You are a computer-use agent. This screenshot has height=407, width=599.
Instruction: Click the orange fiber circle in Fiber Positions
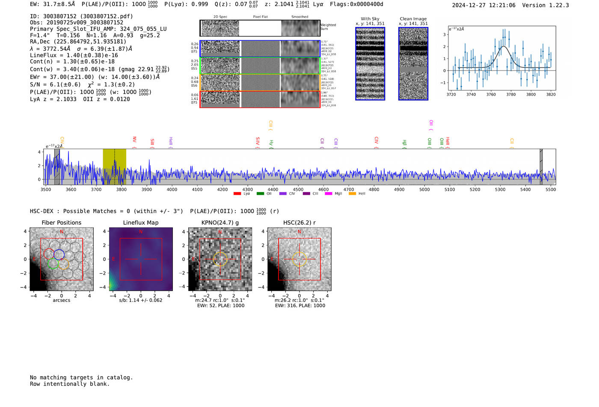tap(63, 264)
